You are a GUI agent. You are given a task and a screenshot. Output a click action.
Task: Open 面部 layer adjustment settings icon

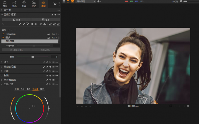49,38
